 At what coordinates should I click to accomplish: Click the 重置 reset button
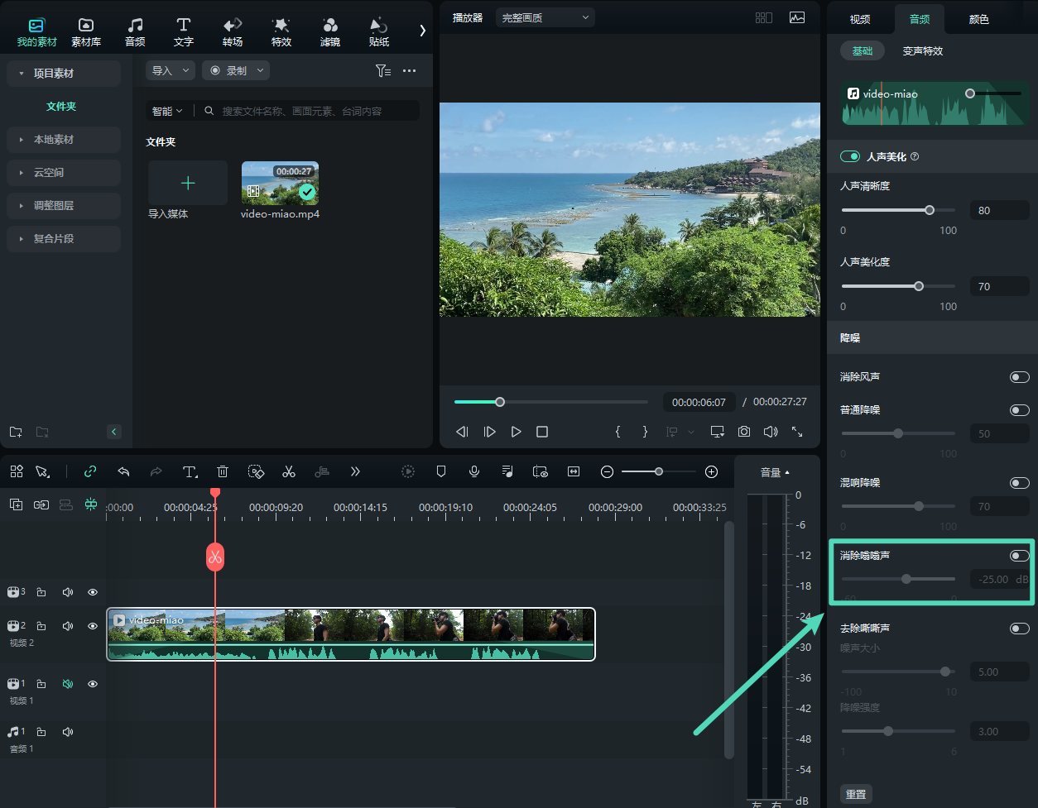coord(856,794)
